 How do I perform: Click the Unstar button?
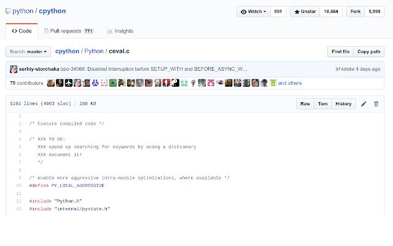pyautogui.click(x=305, y=12)
